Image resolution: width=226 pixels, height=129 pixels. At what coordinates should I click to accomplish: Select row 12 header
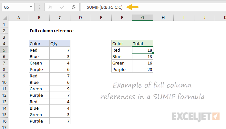pyautogui.click(x=4, y=95)
